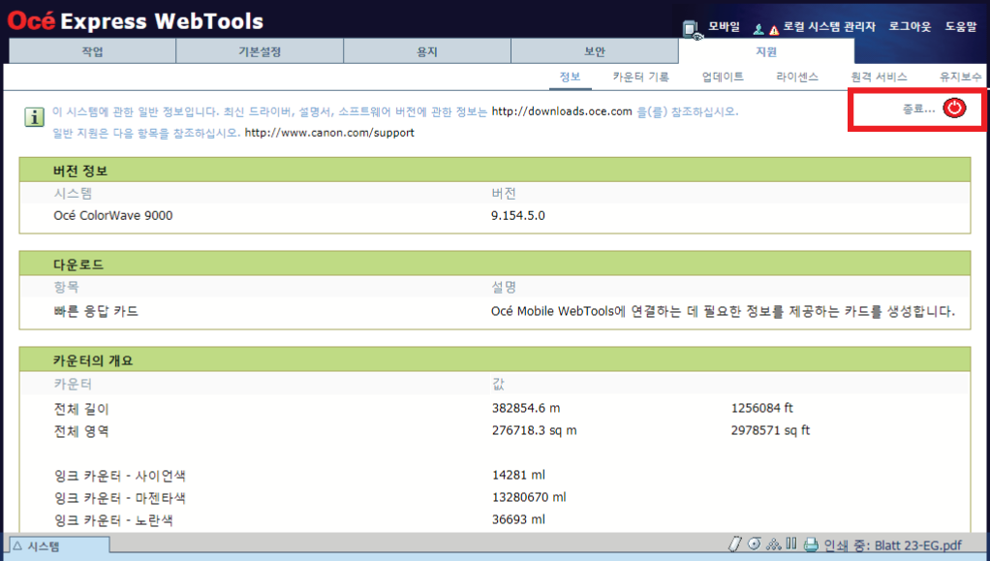Click the 빠른 응답 카드 download item

pyautogui.click(x=96, y=311)
